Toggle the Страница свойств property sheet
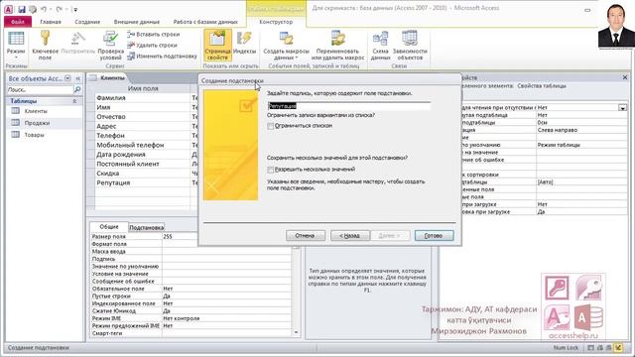635x357 pixels. point(217,45)
